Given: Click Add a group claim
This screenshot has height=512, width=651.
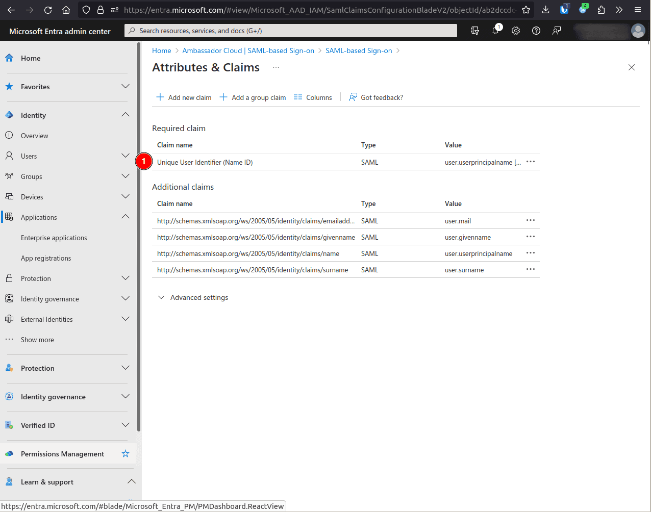Looking at the screenshot, I should click(253, 97).
